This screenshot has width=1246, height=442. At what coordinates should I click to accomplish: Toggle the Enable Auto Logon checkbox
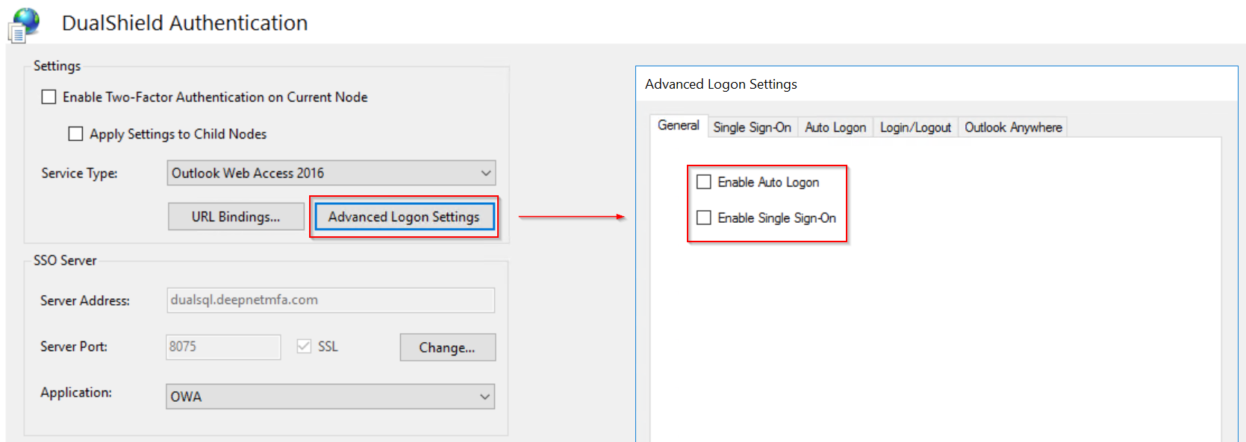pyautogui.click(x=704, y=182)
